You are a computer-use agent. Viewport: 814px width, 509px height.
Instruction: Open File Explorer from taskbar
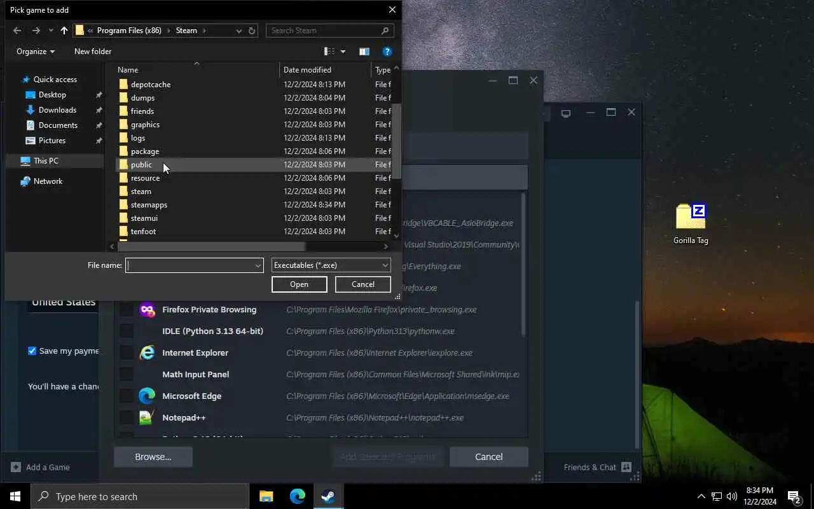coord(266,496)
